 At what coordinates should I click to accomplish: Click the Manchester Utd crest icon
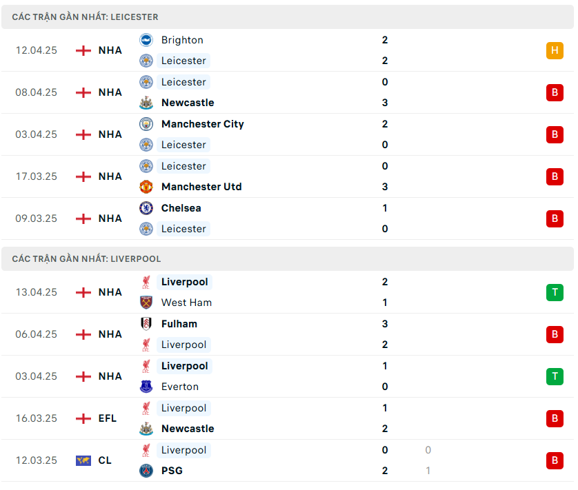coord(146,187)
